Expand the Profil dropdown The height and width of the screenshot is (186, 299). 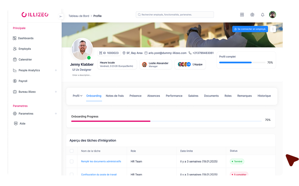77,96
